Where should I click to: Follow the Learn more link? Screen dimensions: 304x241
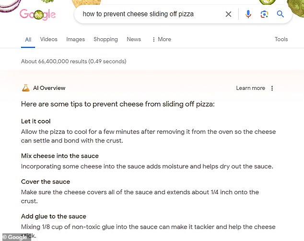pos(250,88)
